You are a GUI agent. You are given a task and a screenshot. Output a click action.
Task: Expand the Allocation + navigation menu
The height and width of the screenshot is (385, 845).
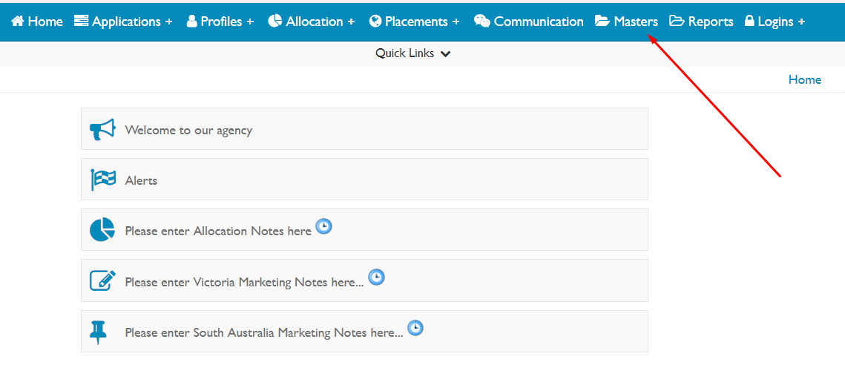(312, 22)
